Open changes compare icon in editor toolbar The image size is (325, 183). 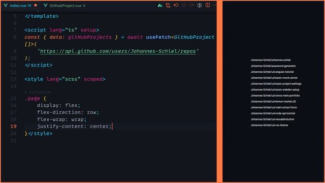(168, 6)
